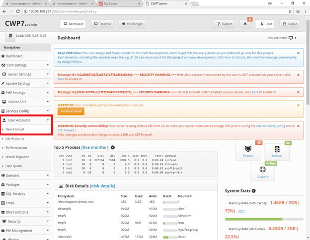The width and height of the screenshot is (310, 240).
Task: Open the live monitor link
Action: click(x=95, y=147)
